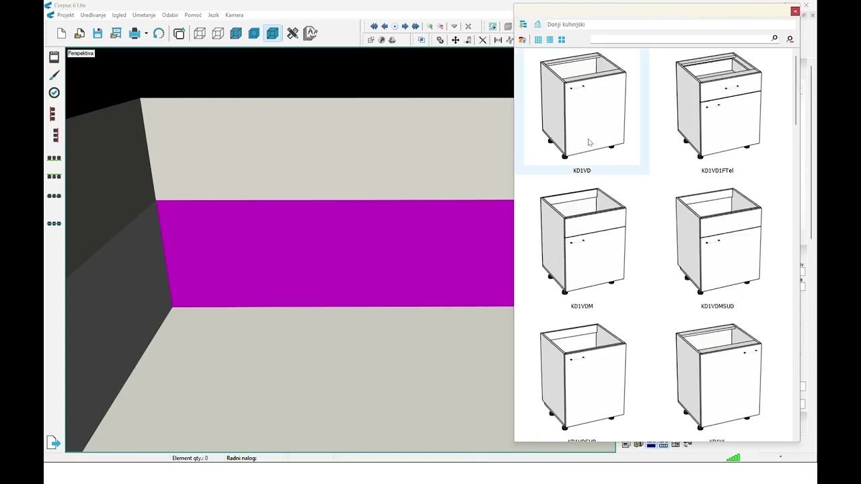This screenshot has width=861, height=484.
Task: Click the copy view square icon
Action: 179,34
